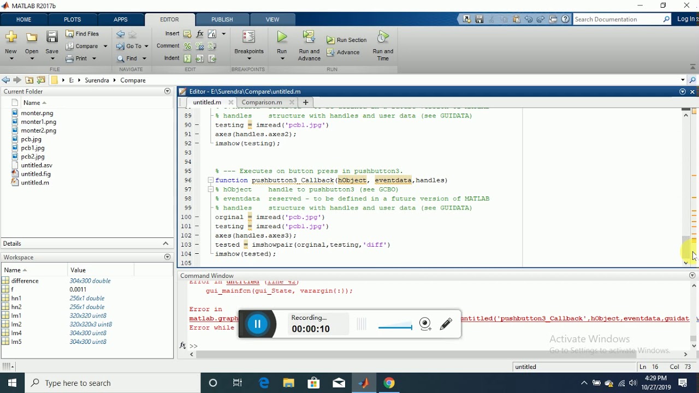Expand the Breakpoints dropdown arrow
The height and width of the screenshot is (393, 699).
click(x=248, y=59)
